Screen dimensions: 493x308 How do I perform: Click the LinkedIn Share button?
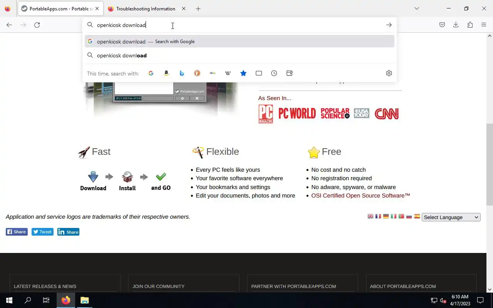pyautogui.click(x=68, y=232)
